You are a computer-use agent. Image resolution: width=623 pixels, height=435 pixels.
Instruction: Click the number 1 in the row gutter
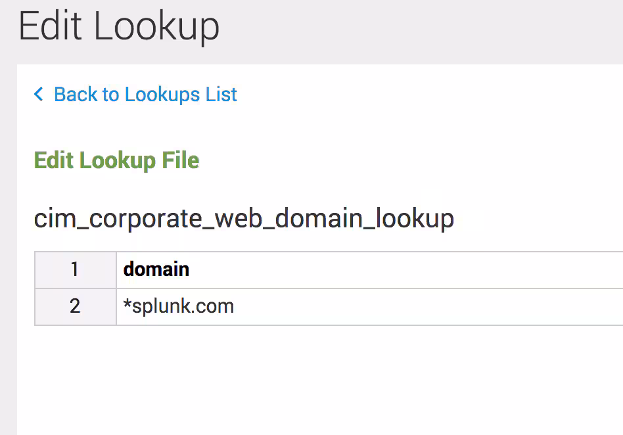[x=75, y=269]
